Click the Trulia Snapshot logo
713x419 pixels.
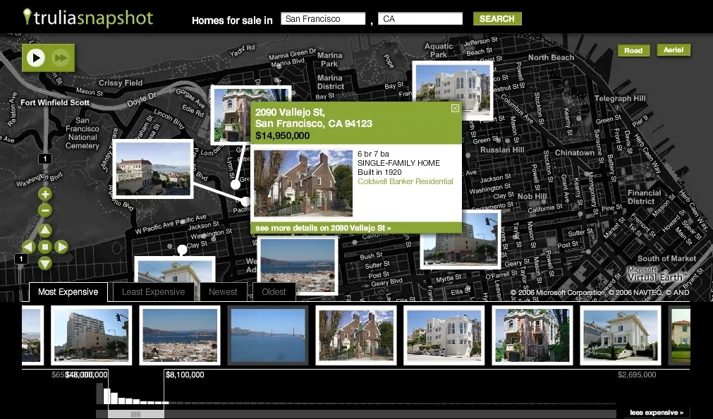(x=88, y=18)
